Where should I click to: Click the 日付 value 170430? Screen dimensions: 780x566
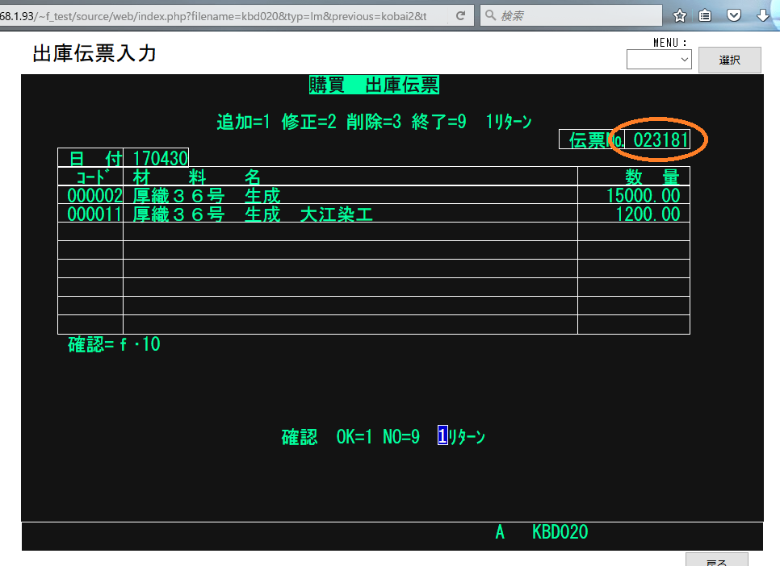click(x=160, y=157)
